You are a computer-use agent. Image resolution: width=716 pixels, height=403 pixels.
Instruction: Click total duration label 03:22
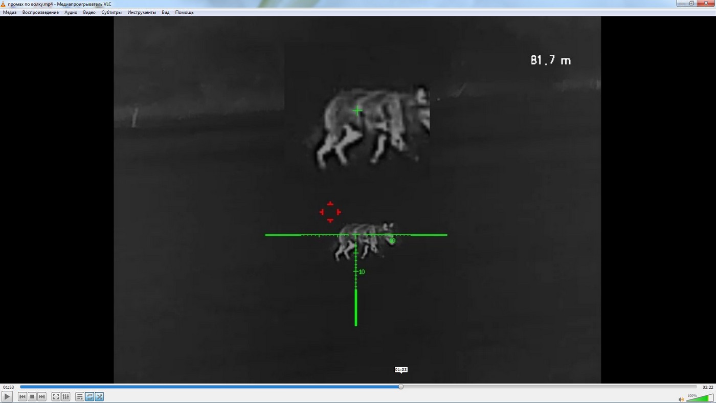(707, 387)
